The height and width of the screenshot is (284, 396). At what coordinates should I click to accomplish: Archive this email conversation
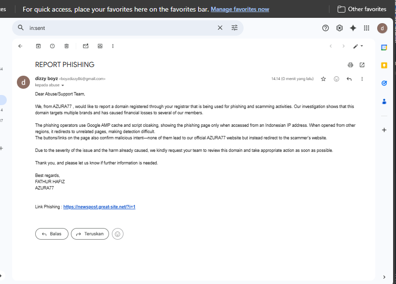point(38,46)
